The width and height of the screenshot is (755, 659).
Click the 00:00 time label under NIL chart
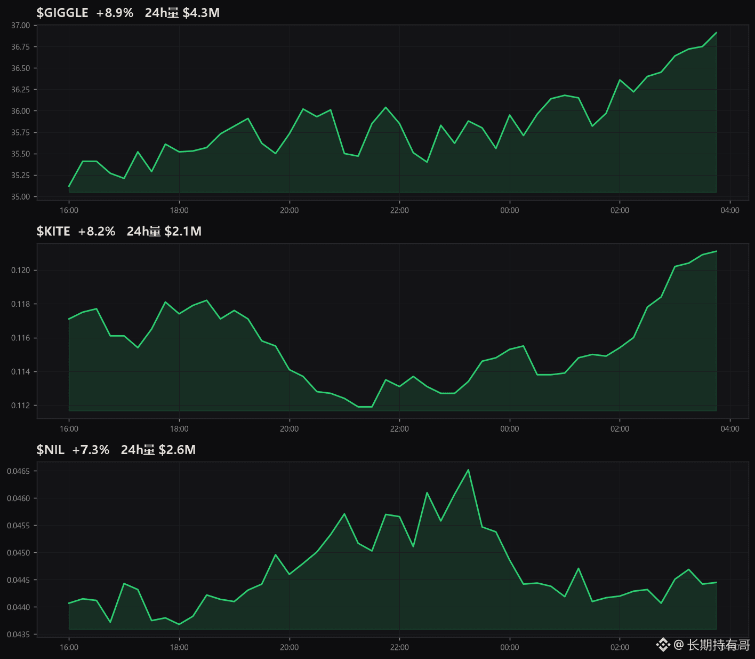coord(510,647)
